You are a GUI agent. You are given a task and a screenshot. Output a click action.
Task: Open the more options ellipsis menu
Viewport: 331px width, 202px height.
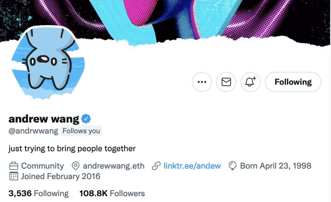pos(202,82)
